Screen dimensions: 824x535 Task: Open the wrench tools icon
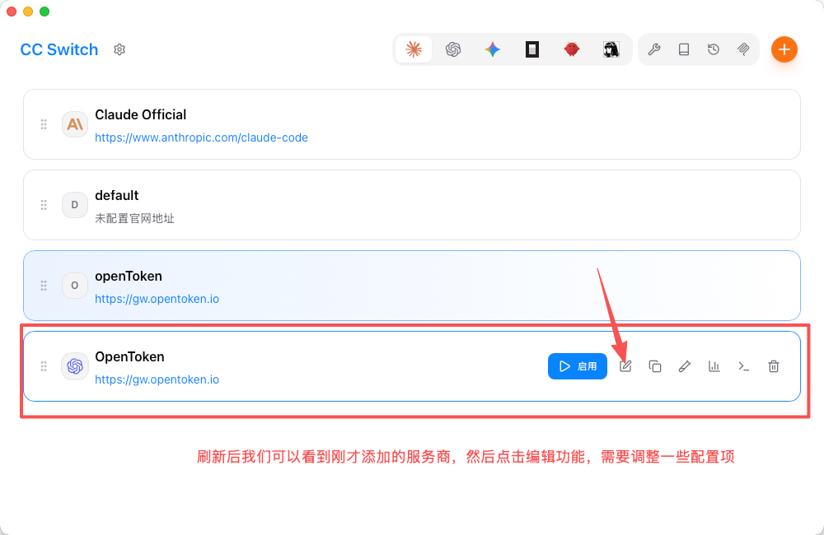[653, 49]
